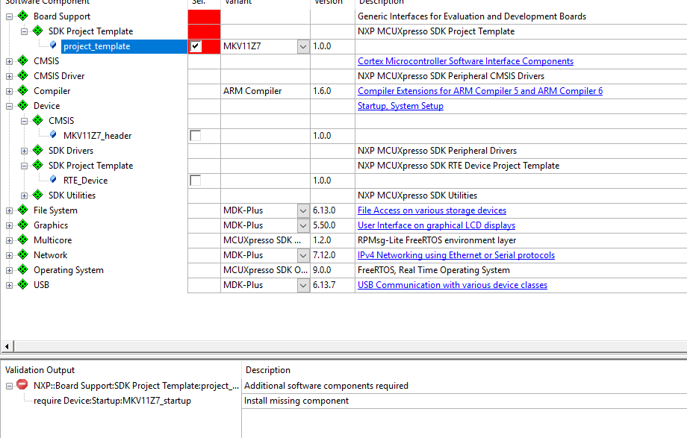Uncheck the project_template selection checkbox
The image size is (687, 438).
click(196, 46)
